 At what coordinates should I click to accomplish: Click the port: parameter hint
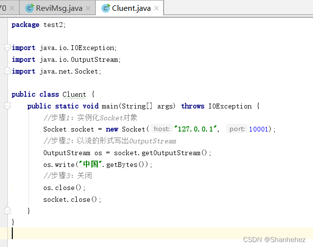[x=237, y=129]
